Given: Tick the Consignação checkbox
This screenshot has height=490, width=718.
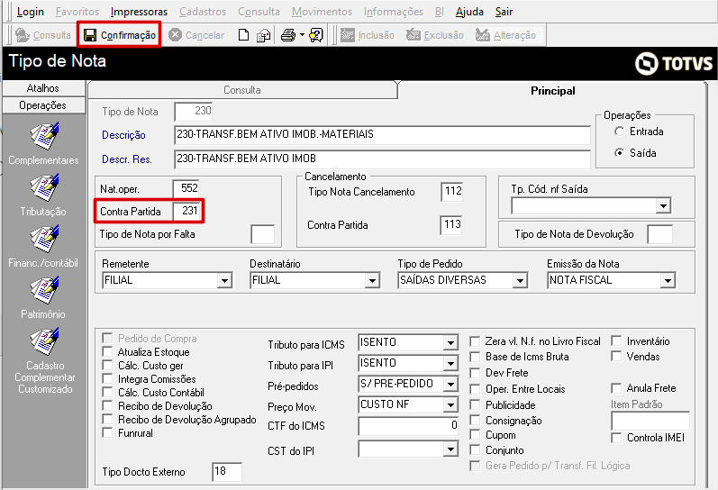Looking at the screenshot, I should [475, 421].
